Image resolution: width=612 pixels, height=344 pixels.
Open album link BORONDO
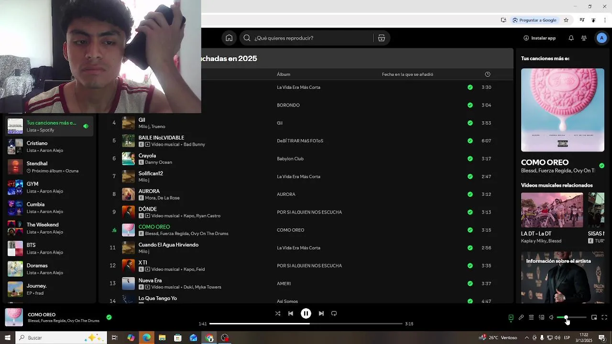(288, 105)
